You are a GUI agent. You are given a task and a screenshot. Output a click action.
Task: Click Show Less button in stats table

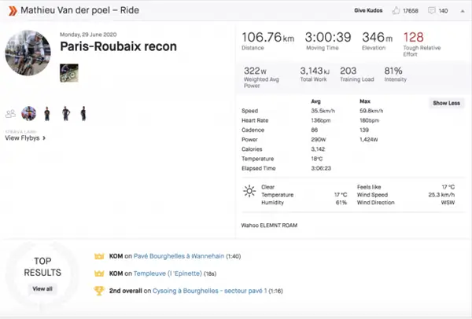pos(446,103)
